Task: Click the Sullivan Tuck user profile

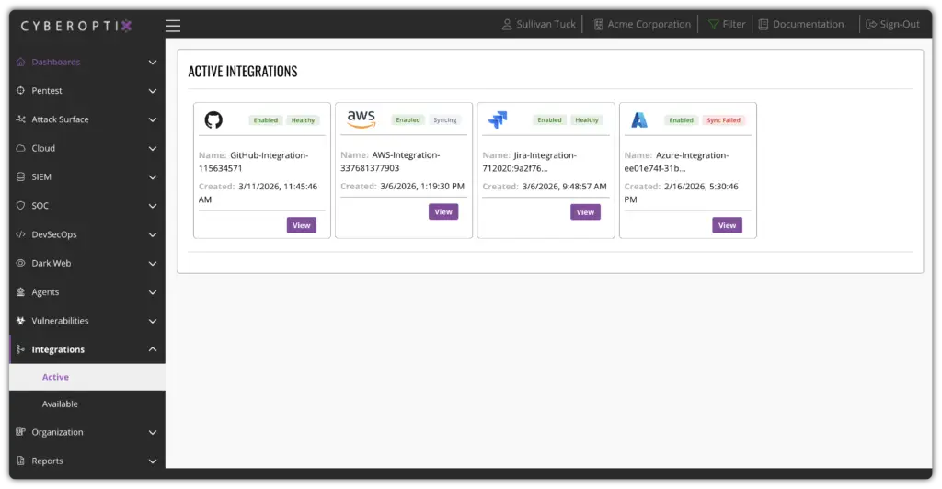Action: click(539, 25)
